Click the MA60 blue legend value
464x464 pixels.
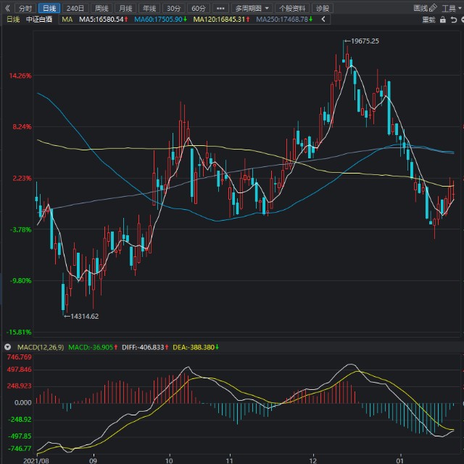tap(160, 20)
